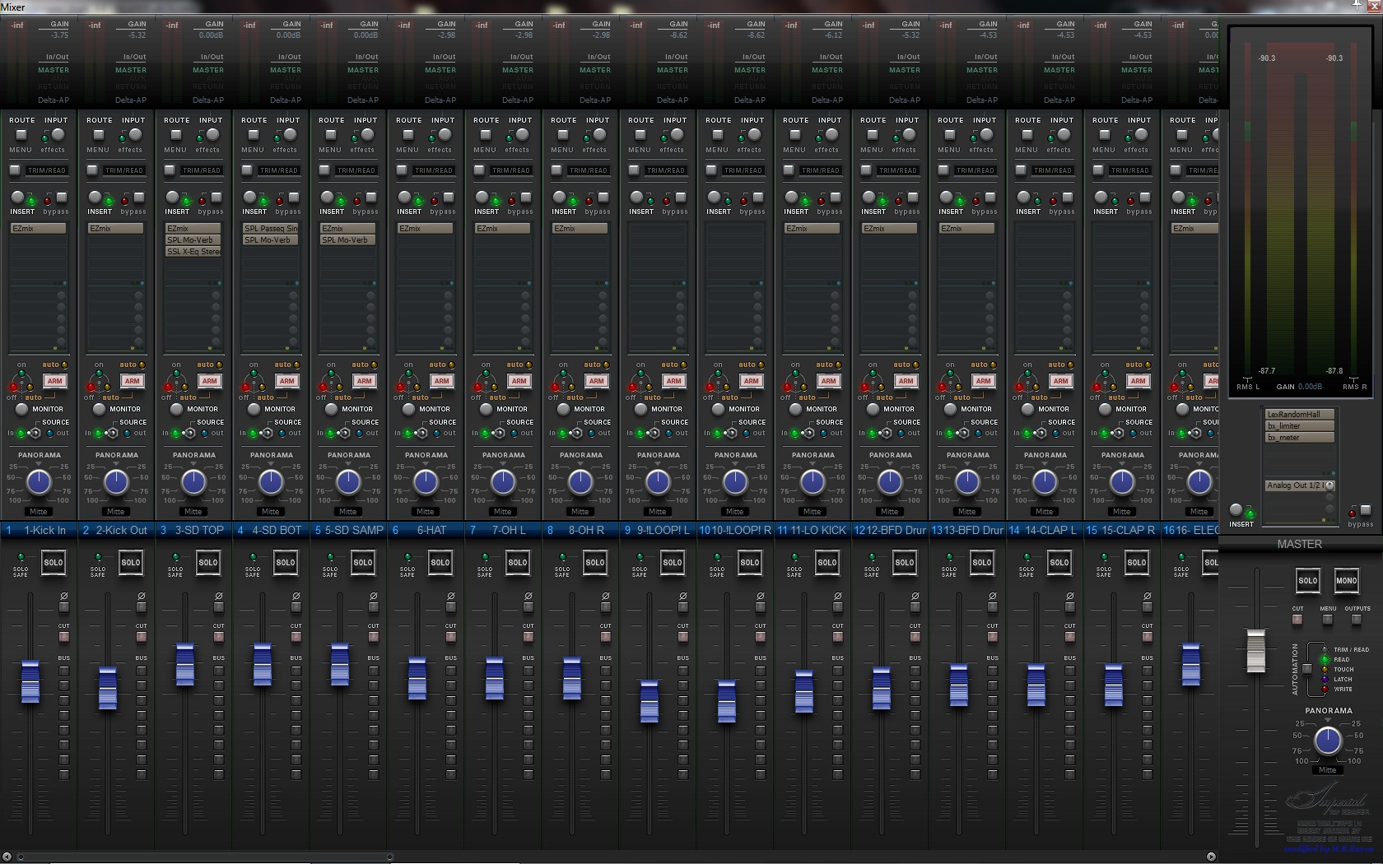The height and width of the screenshot is (864, 1383).
Task: Bypass the effects on the 4-SD BOT channel
Action: [x=294, y=197]
